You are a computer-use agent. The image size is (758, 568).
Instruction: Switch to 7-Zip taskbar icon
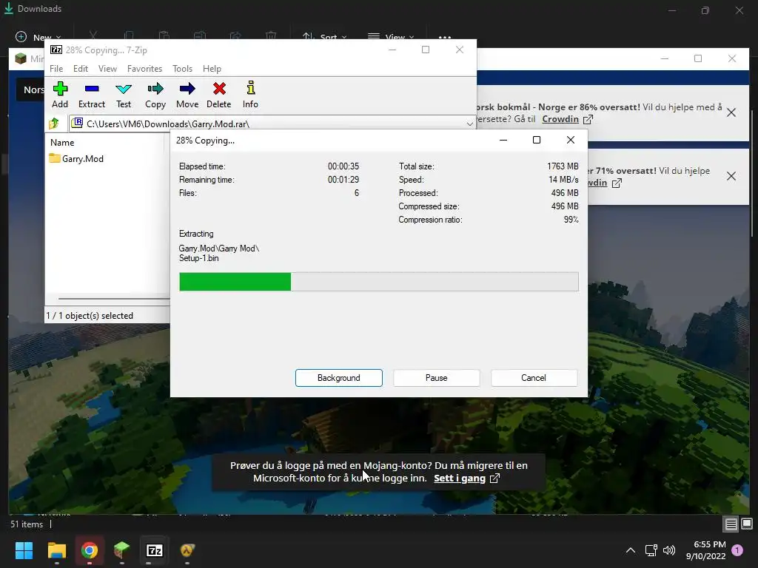pyautogui.click(x=155, y=550)
